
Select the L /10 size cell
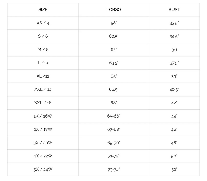pyautogui.click(x=43, y=63)
